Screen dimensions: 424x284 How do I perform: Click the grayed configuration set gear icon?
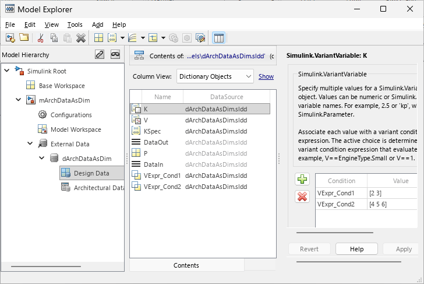[174, 38]
